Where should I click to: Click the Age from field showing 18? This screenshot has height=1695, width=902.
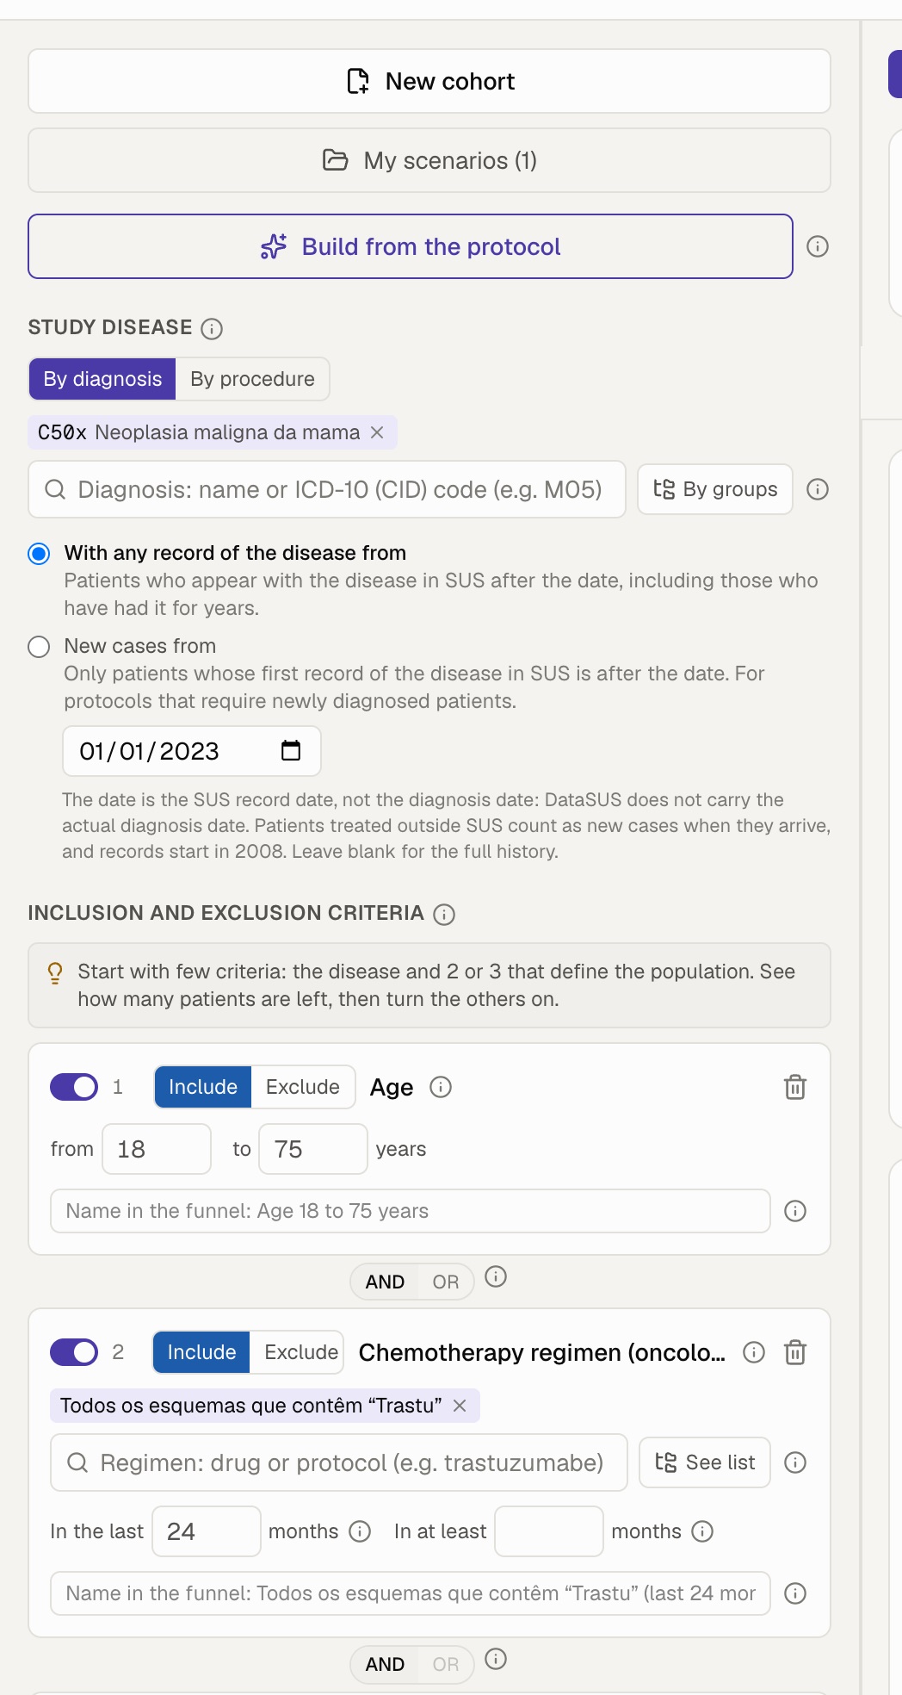[x=157, y=1149]
